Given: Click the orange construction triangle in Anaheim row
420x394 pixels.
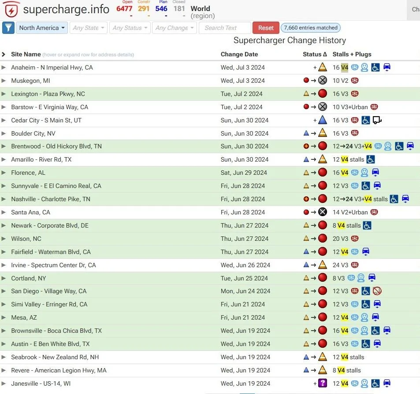Looking at the screenshot, I should pos(323,67).
